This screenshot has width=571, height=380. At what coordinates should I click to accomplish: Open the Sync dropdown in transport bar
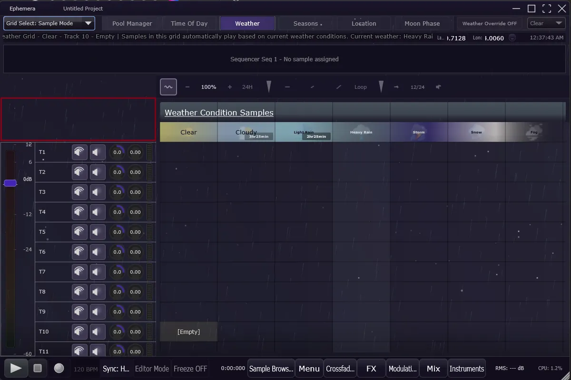point(116,369)
